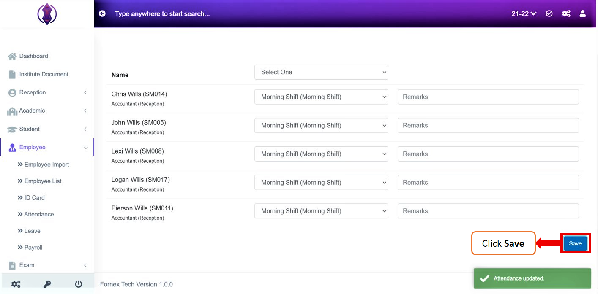Click the search bar placeholder text
Screen dimensions: 598x294
162,14
